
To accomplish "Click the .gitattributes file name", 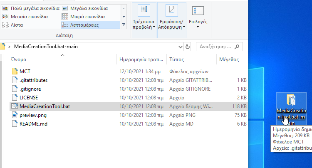I will 33,80.
